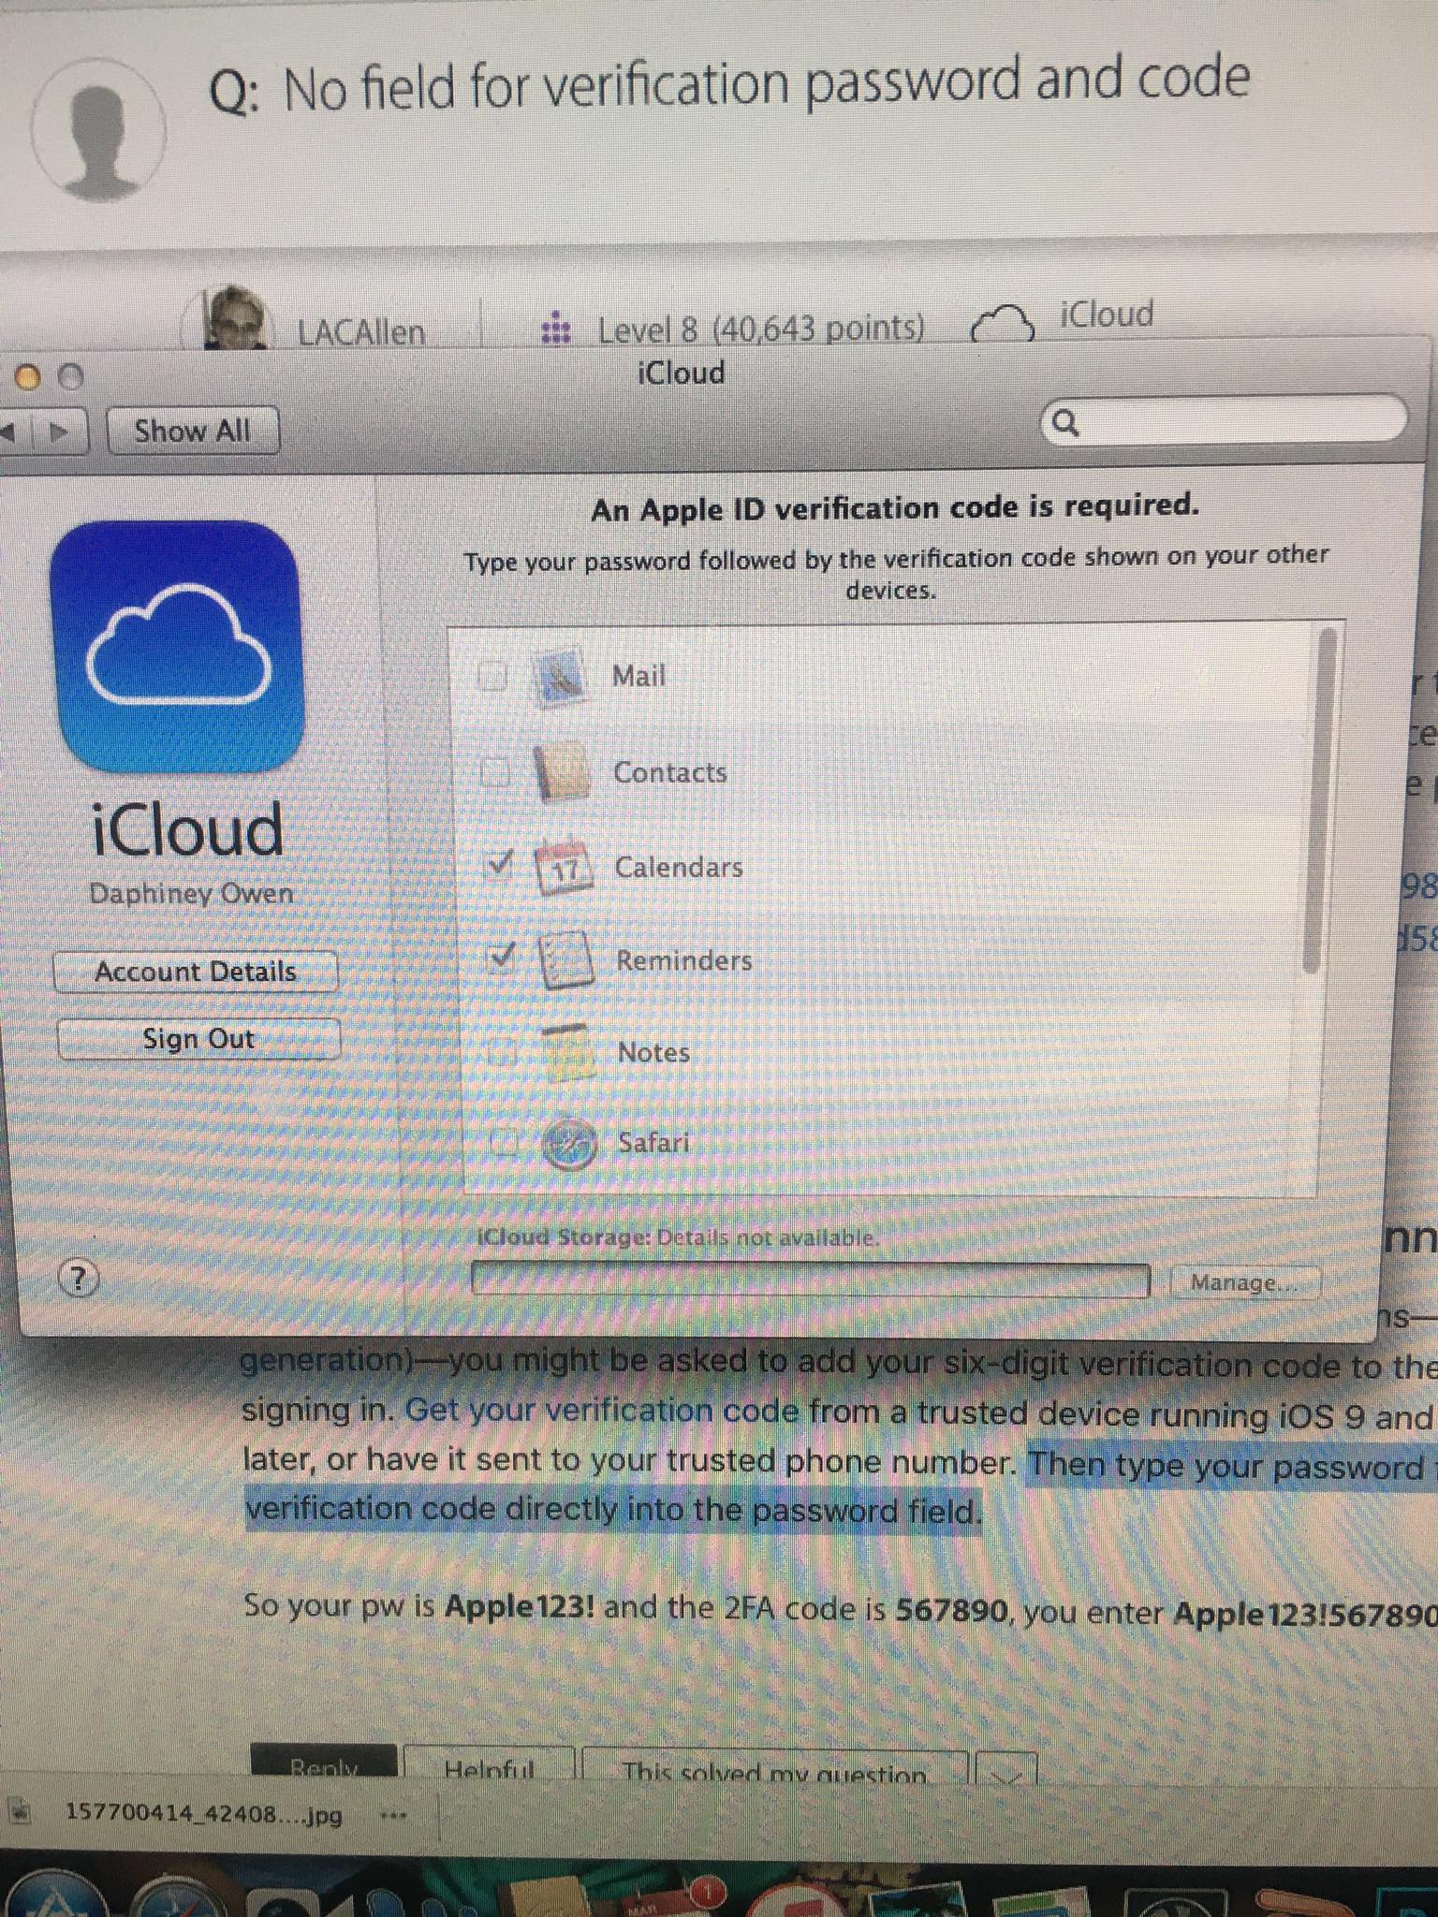Click the iCloud Storage: Details not available text
This screenshot has height=1917, width=1438.
tap(679, 1237)
